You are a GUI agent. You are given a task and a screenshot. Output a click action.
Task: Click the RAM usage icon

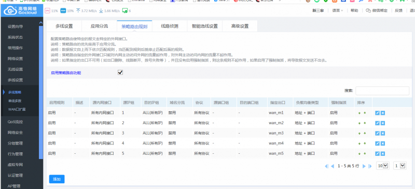coord(63,10)
